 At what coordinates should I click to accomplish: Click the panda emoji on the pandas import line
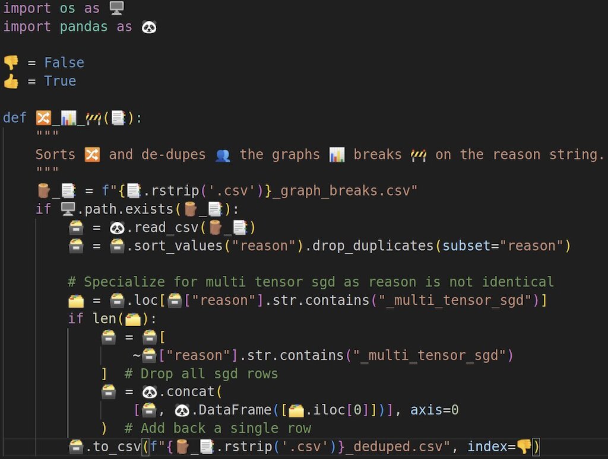(149, 27)
